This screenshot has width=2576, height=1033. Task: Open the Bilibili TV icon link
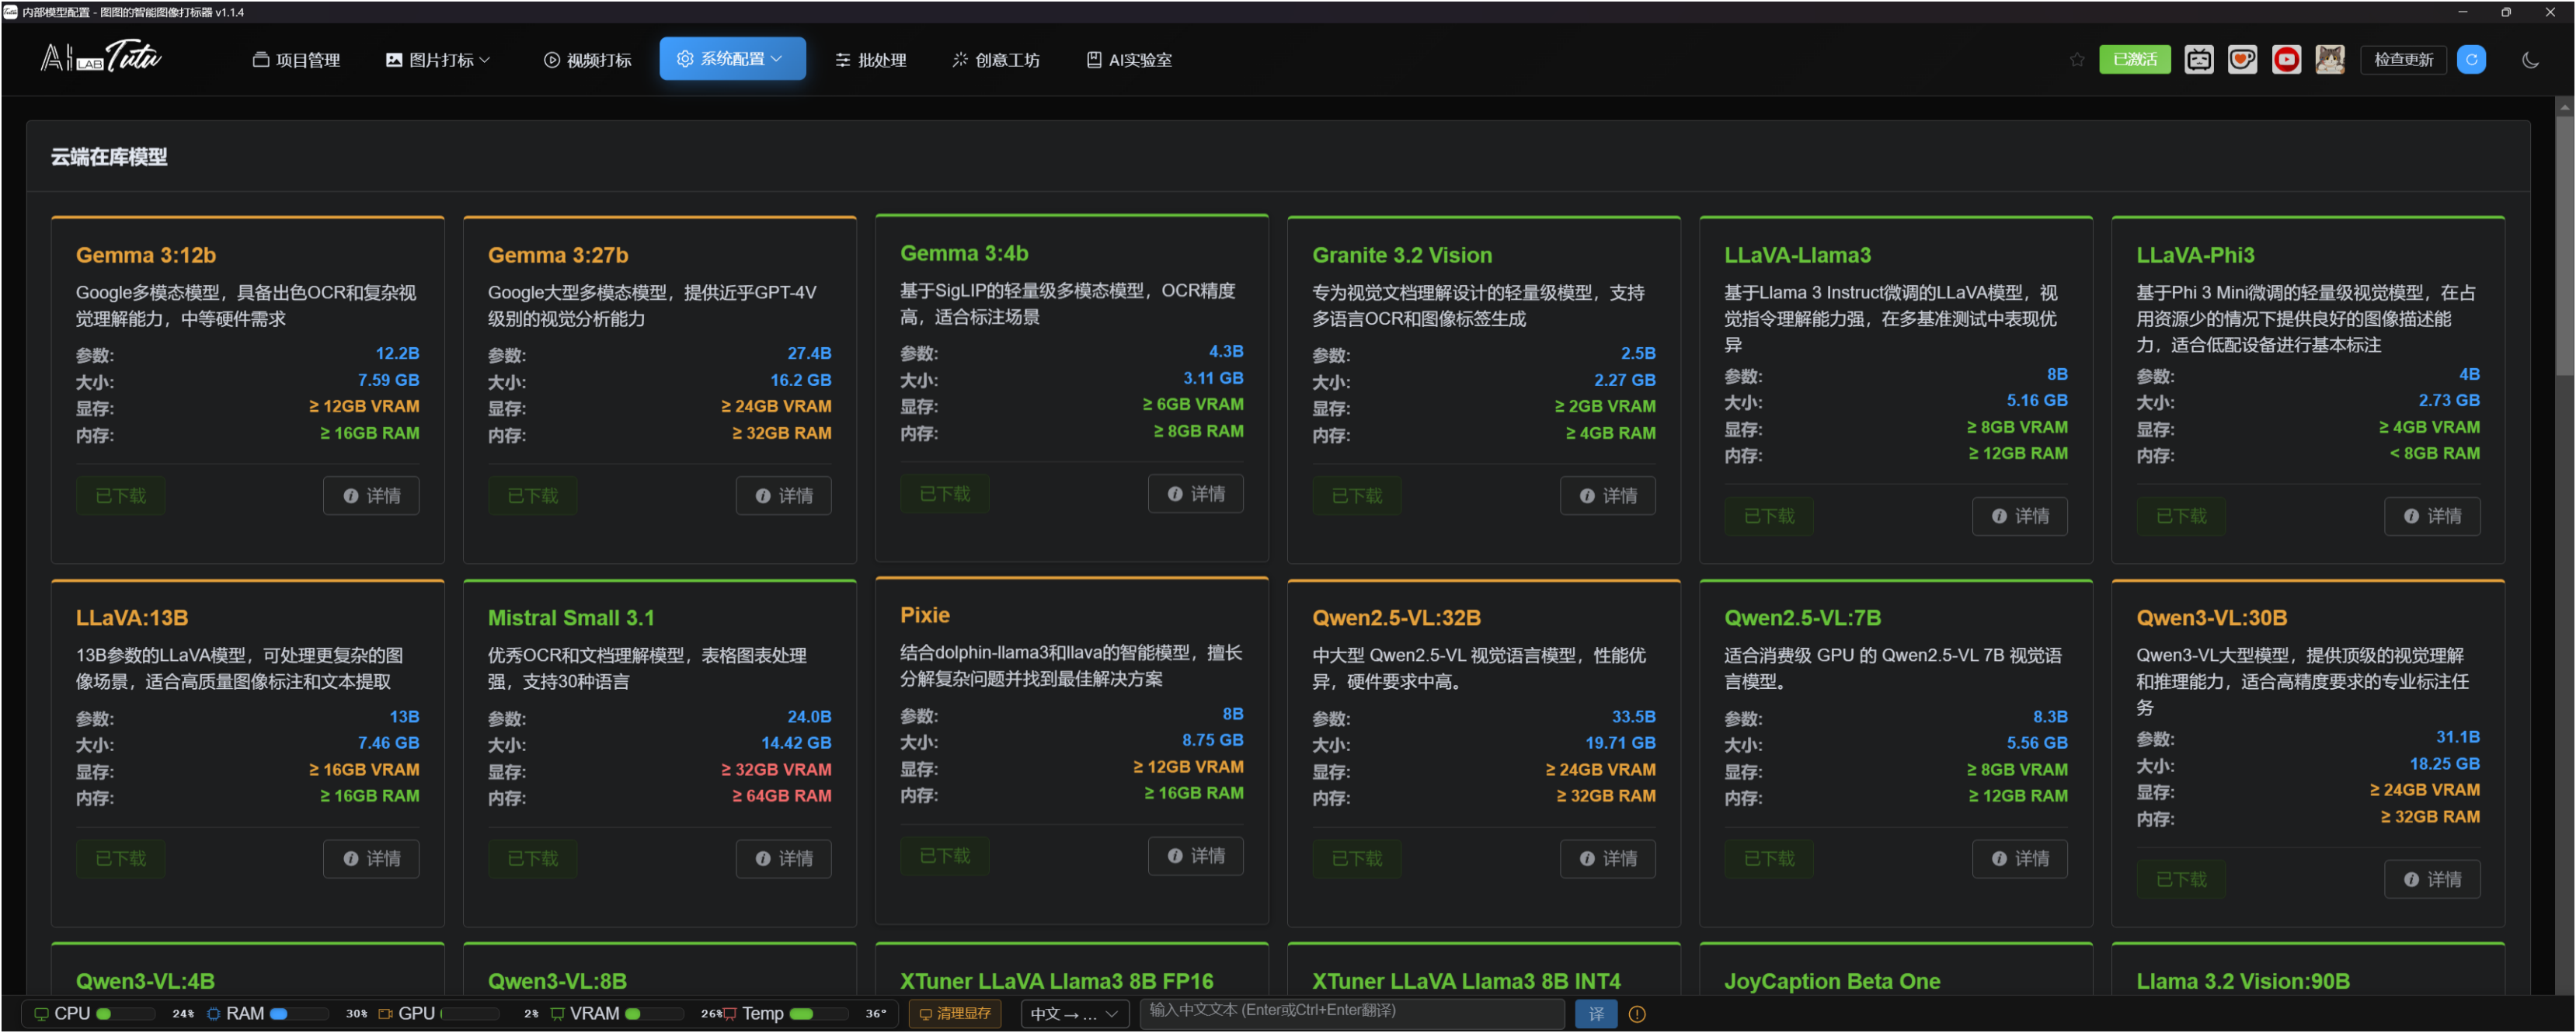click(x=2198, y=59)
